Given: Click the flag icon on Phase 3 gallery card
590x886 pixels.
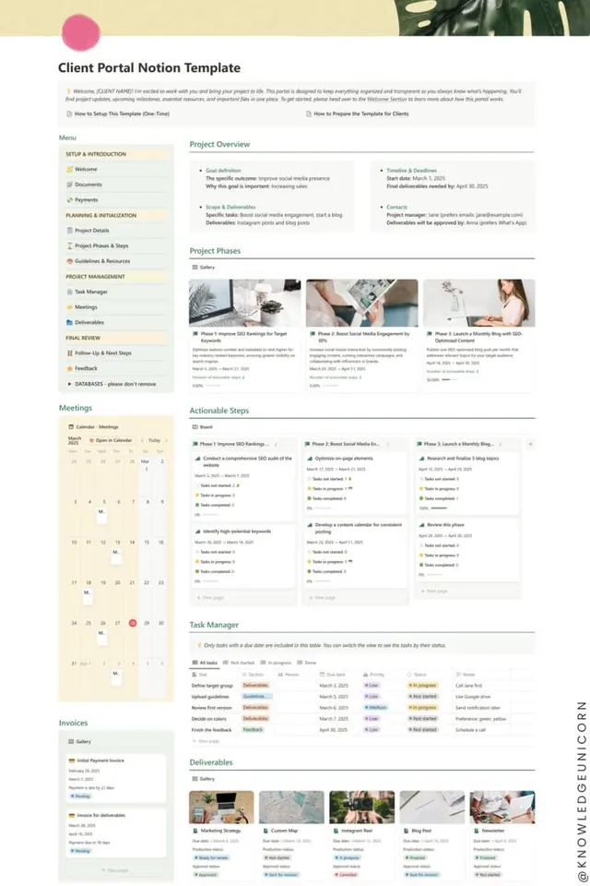Looking at the screenshot, I should point(430,334).
